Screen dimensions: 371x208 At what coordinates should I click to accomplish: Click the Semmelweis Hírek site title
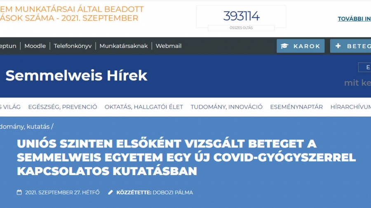76,76
